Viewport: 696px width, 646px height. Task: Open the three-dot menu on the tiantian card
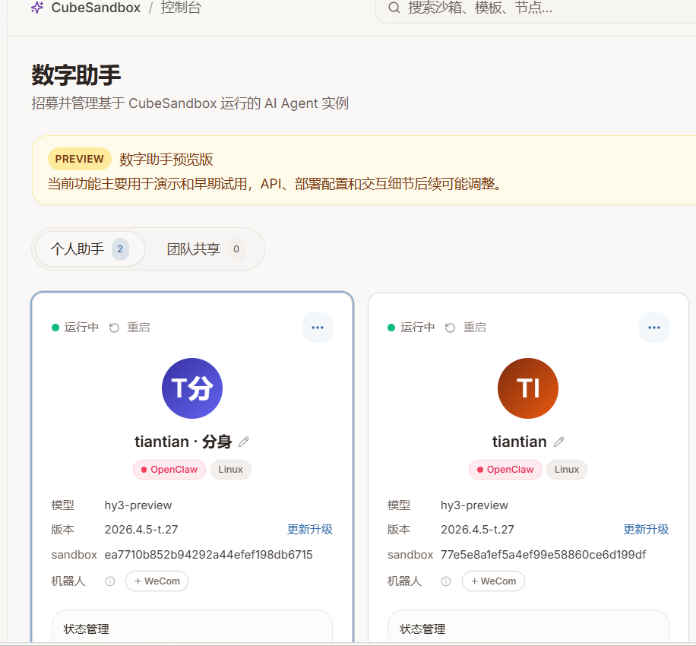pos(654,328)
